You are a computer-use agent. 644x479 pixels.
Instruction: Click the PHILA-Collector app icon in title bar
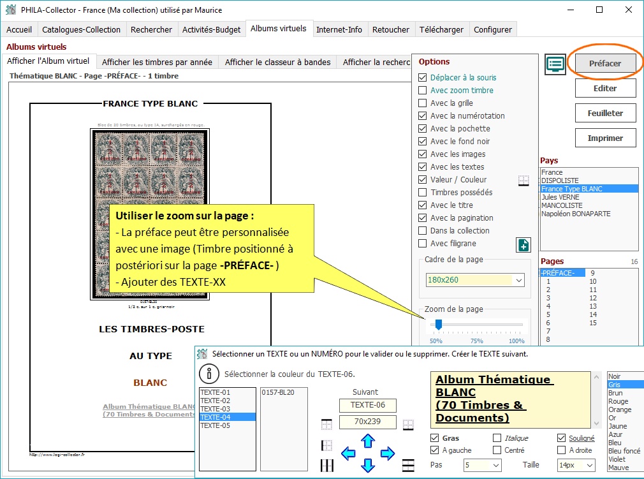click(x=11, y=10)
